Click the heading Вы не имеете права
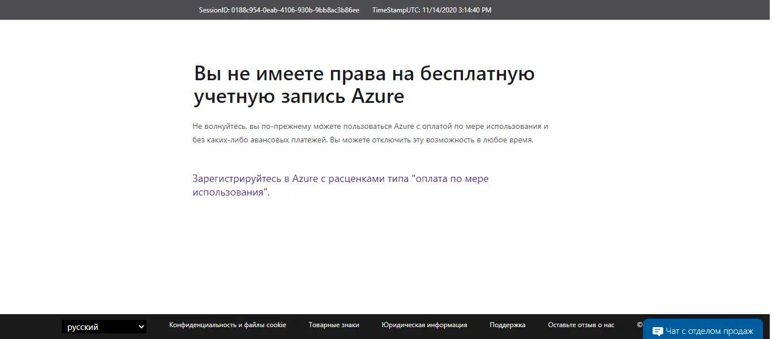The height and width of the screenshot is (339, 772). point(364,85)
